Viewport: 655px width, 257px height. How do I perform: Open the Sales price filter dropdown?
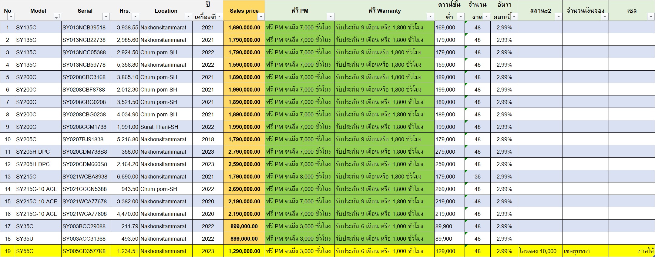[x=261, y=17]
